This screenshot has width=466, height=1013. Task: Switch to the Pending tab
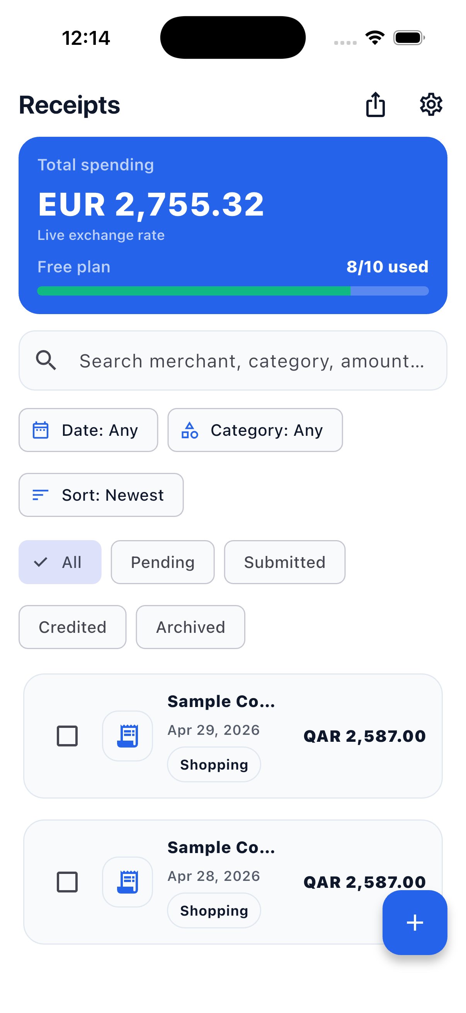coord(162,562)
